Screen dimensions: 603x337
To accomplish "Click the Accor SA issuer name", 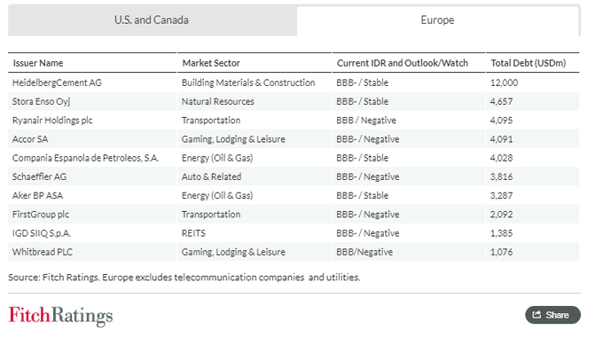I will 30,139.
